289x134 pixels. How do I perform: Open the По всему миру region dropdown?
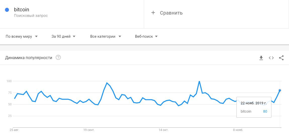coord(22,36)
